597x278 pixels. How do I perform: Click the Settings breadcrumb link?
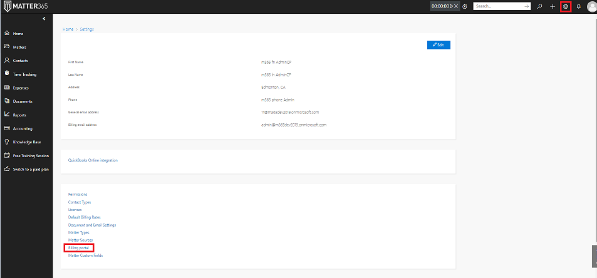point(87,29)
